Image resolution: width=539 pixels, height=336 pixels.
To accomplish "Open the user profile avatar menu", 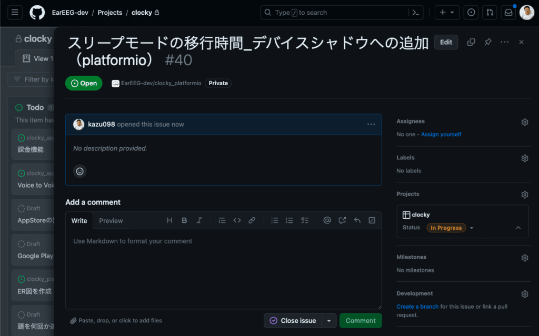I will [x=526, y=13].
